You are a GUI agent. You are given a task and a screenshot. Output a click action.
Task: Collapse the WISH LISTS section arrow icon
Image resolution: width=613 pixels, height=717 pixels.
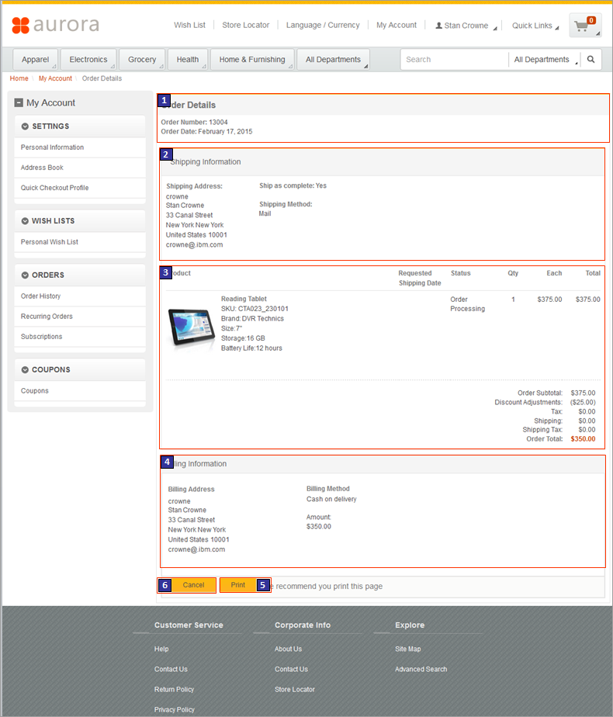(25, 221)
